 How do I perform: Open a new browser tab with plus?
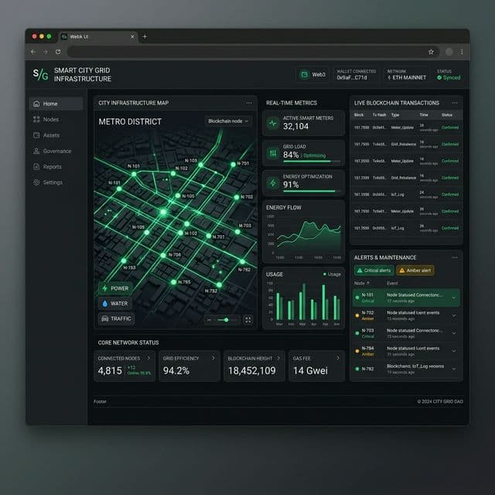click(x=145, y=36)
